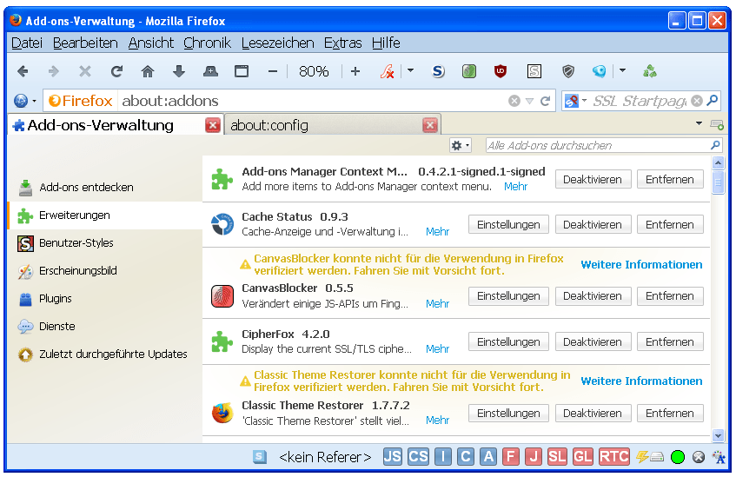736x477 pixels.
Task: Click the vertical scrollbar thumb
Action: [718, 182]
